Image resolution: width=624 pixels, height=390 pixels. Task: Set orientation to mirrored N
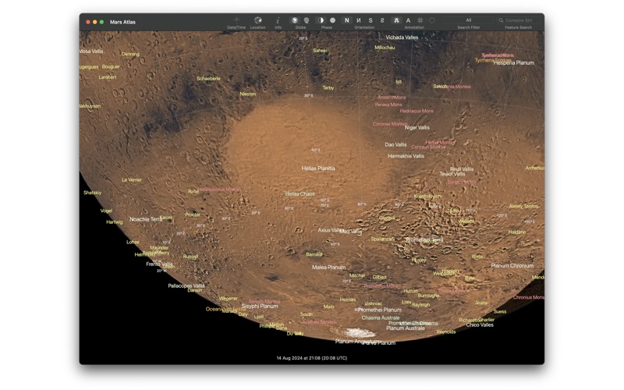(x=359, y=20)
